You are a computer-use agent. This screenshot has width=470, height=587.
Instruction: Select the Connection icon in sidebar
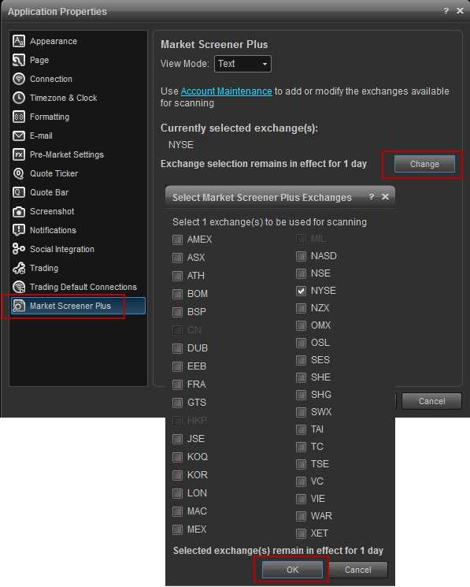(x=19, y=79)
